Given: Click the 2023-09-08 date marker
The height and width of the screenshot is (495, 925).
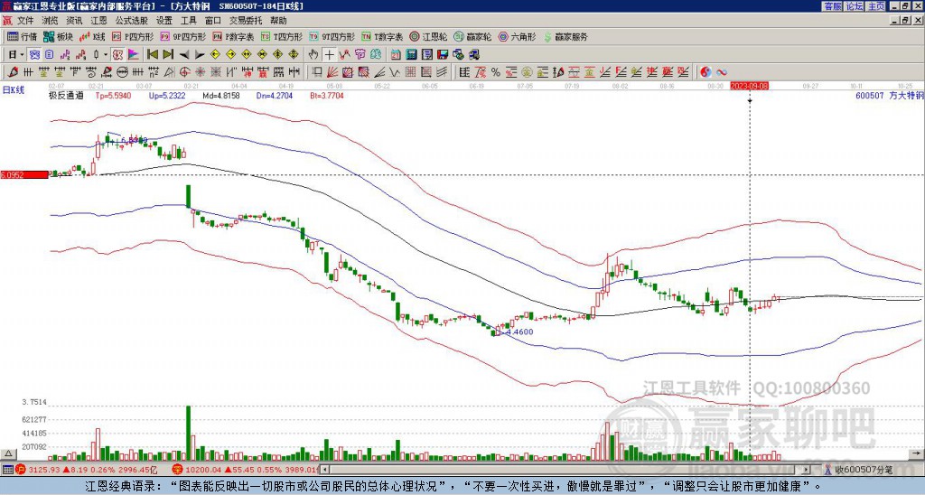Looking at the screenshot, I should (749, 86).
